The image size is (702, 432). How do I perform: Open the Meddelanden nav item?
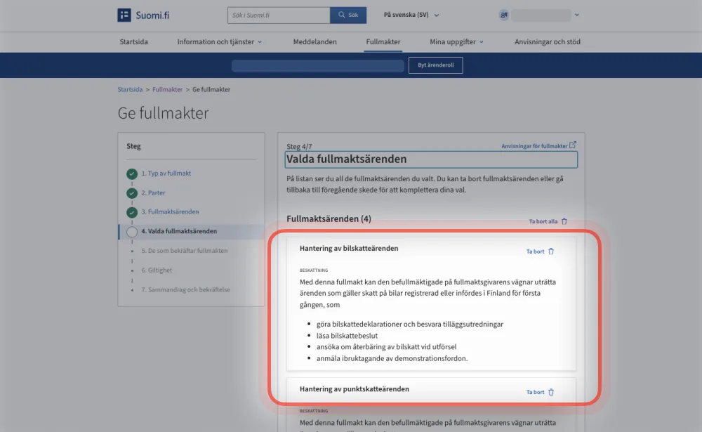click(314, 41)
